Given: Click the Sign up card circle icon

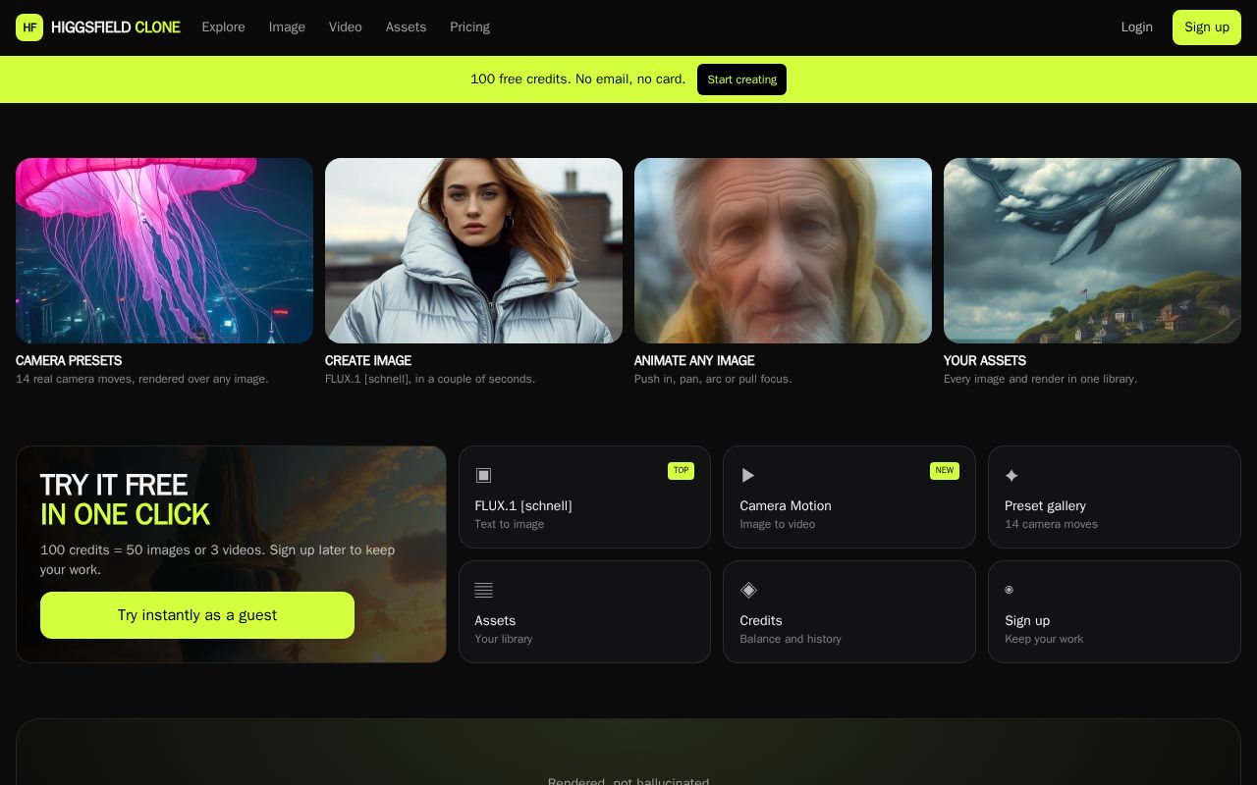Looking at the screenshot, I should 1009,590.
